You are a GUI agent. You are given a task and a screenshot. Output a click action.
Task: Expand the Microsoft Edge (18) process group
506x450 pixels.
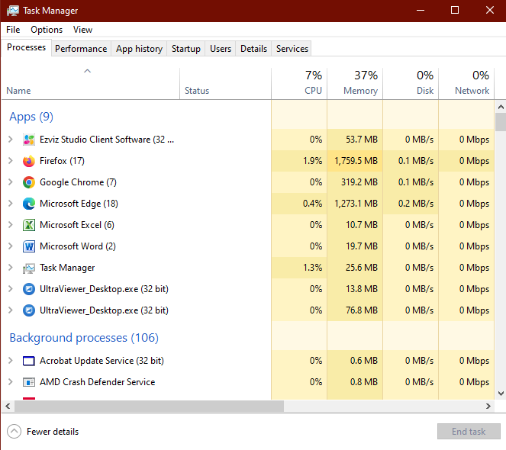(11, 203)
